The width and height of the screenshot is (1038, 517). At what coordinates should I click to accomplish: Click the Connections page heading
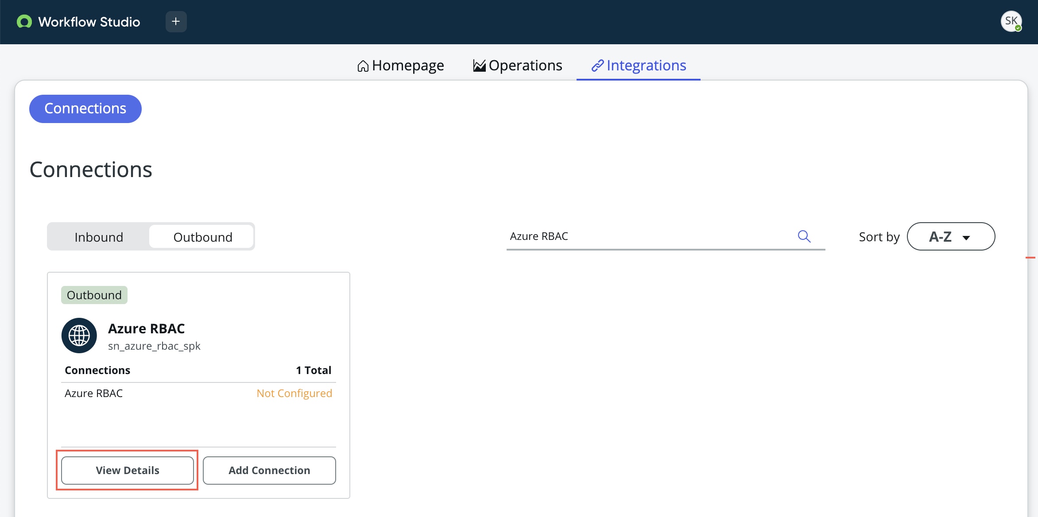click(x=91, y=170)
